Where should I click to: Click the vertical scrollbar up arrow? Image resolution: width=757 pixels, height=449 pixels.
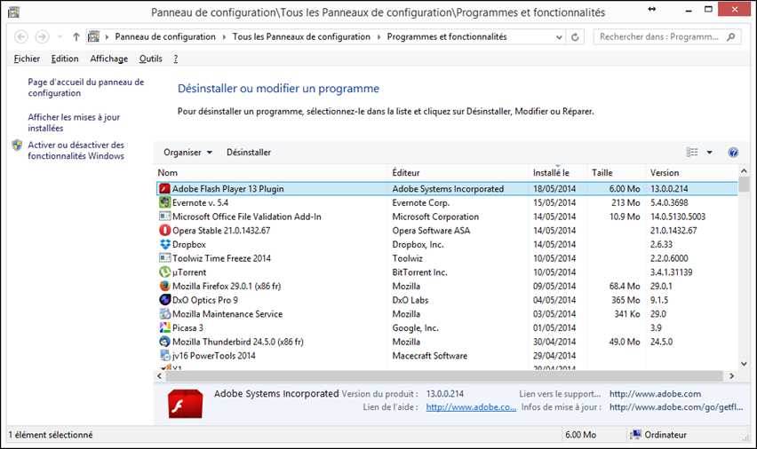click(744, 170)
